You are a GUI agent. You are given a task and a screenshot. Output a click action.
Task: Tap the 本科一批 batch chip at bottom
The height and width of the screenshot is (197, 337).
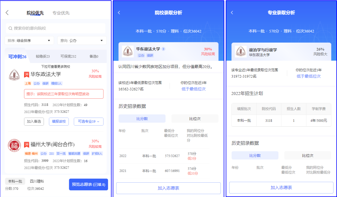tap(15, 181)
